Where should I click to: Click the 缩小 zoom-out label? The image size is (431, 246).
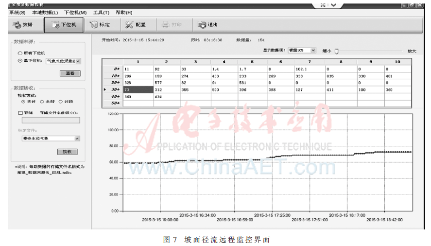click(327, 51)
